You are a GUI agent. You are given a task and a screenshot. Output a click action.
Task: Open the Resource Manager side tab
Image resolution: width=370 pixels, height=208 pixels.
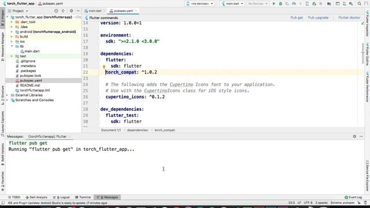2,47
